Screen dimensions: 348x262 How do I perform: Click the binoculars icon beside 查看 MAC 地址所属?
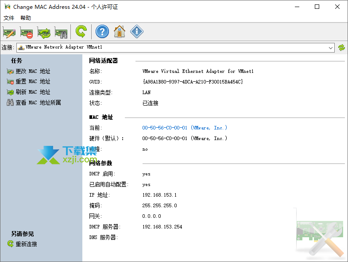click(10, 103)
